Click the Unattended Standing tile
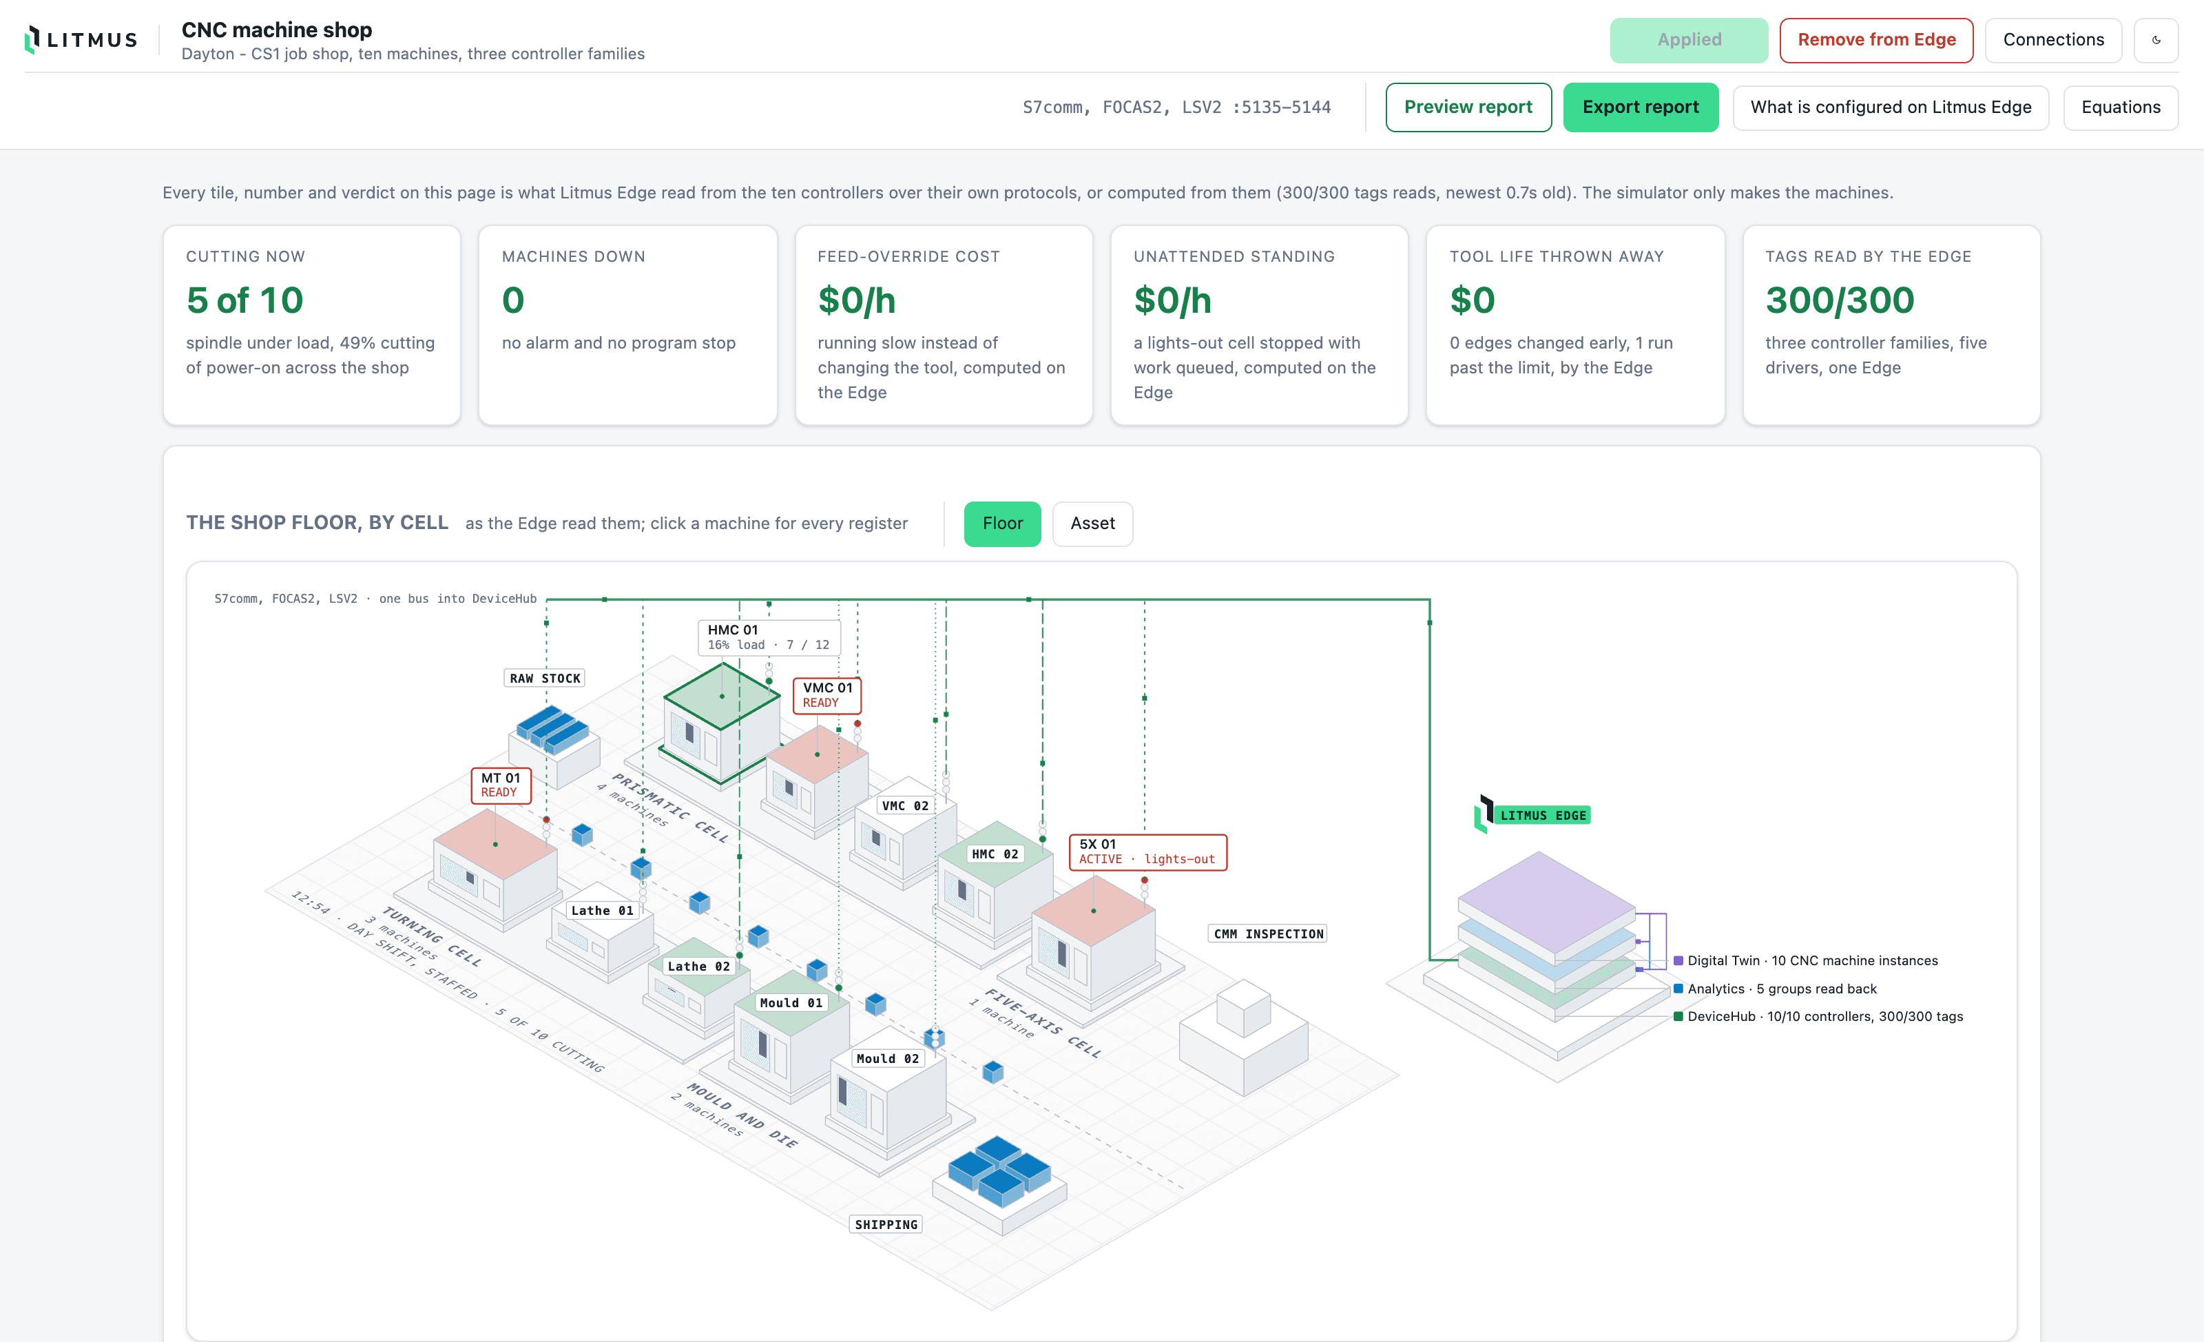This screenshot has height=1342, width=2204. (x=1258, y=324)
